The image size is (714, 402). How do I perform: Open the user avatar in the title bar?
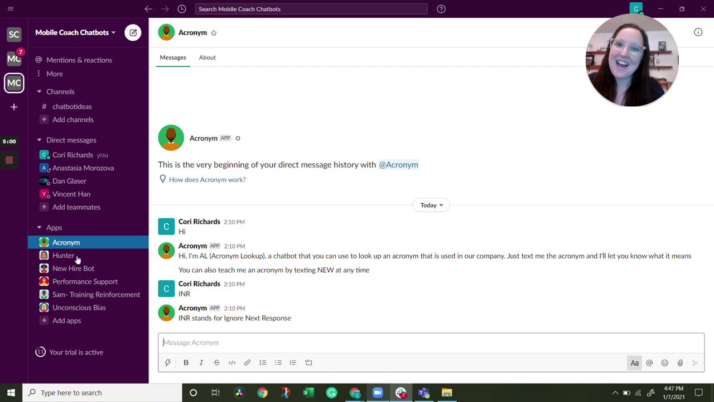[636, 9]
